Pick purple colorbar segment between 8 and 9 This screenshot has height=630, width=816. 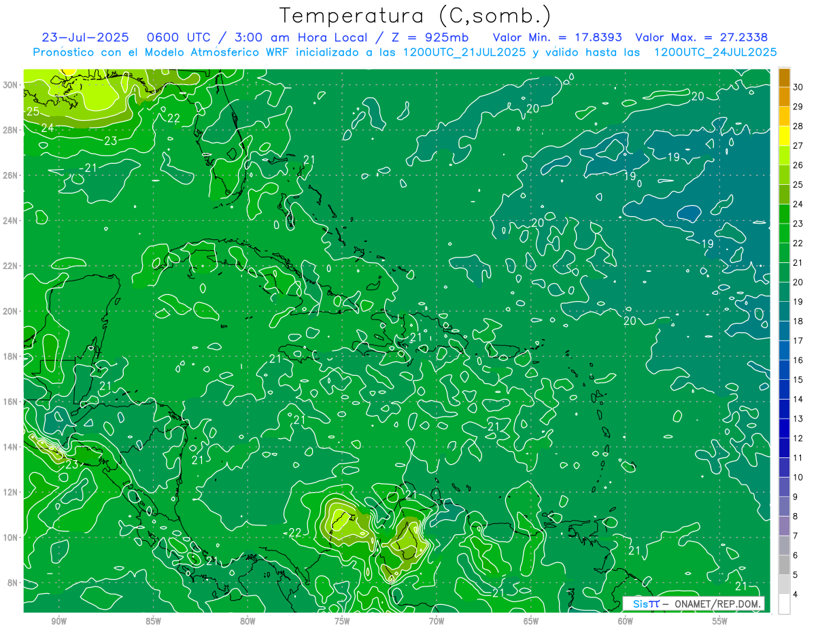point(785,507)
